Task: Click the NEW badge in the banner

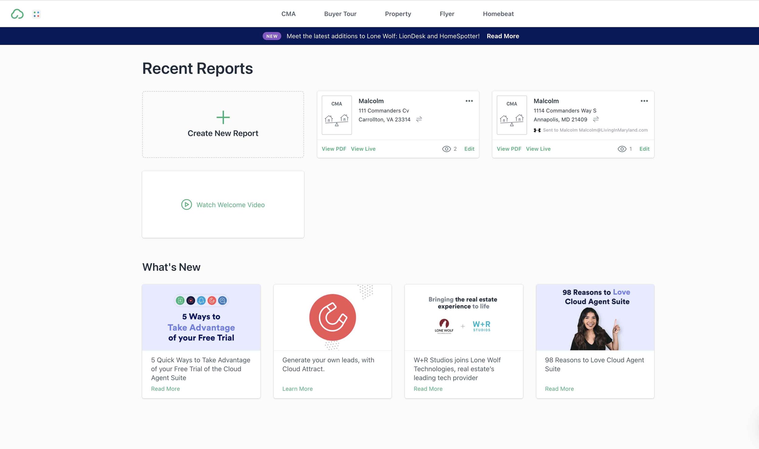Action: [x=272, y=36]
